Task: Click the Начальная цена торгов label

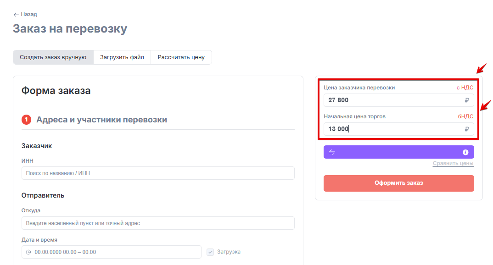Action: pos(355,116)
